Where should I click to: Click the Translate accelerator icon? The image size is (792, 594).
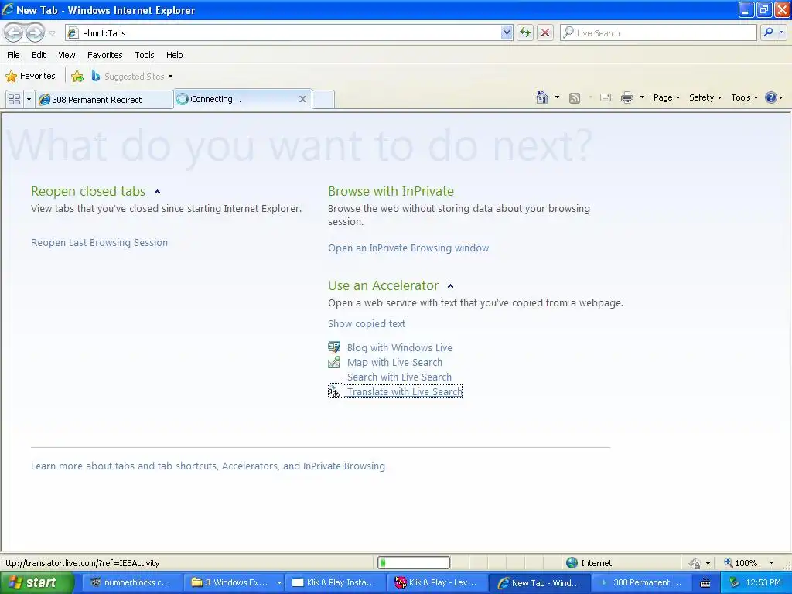tap(334, 391)
